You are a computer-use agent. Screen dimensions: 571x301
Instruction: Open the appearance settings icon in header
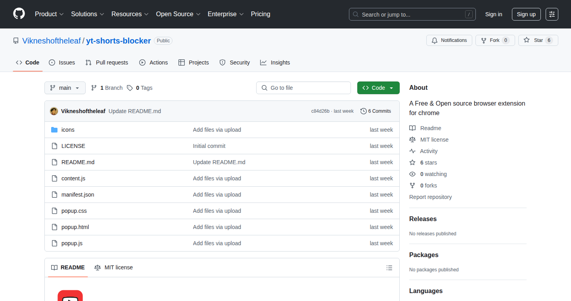[552, 14]
